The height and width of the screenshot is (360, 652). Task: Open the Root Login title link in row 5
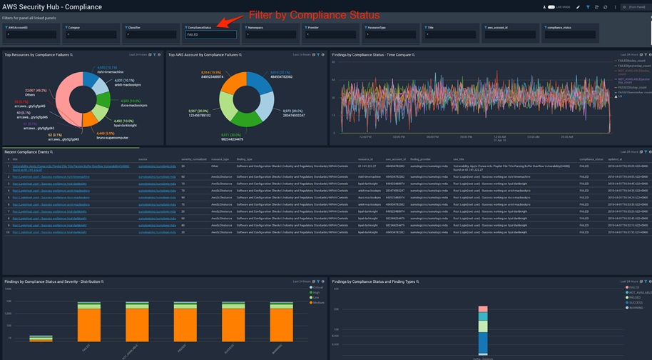(51, 198)
